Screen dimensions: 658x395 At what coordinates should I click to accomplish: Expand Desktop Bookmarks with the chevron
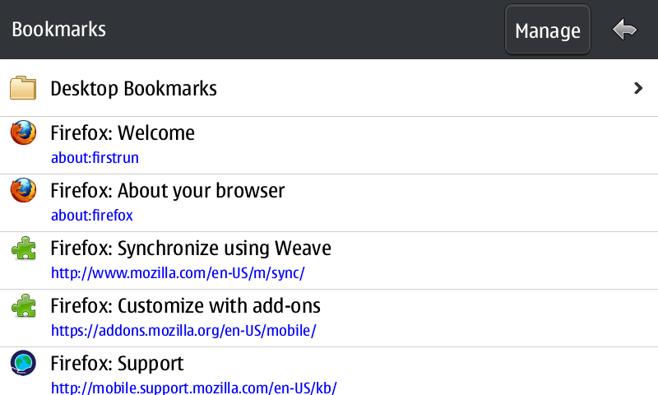638,88
